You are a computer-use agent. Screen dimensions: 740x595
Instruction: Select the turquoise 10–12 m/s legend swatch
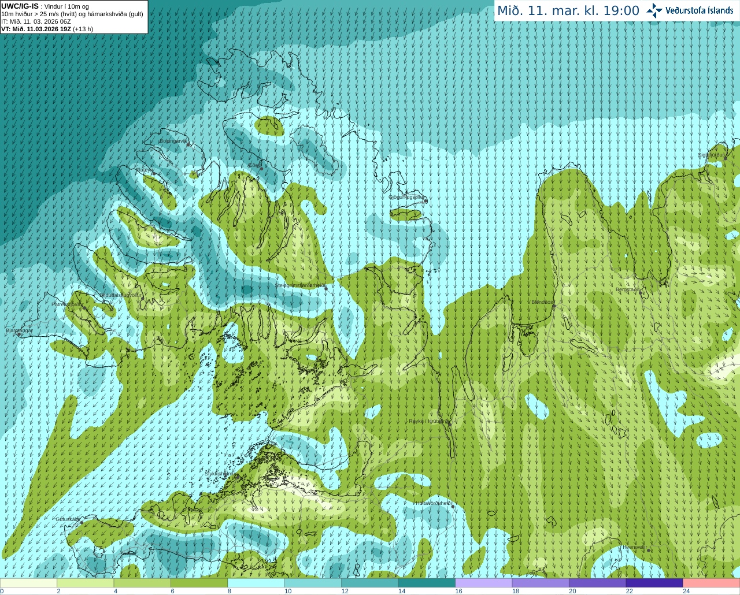[x=313, y=583]
